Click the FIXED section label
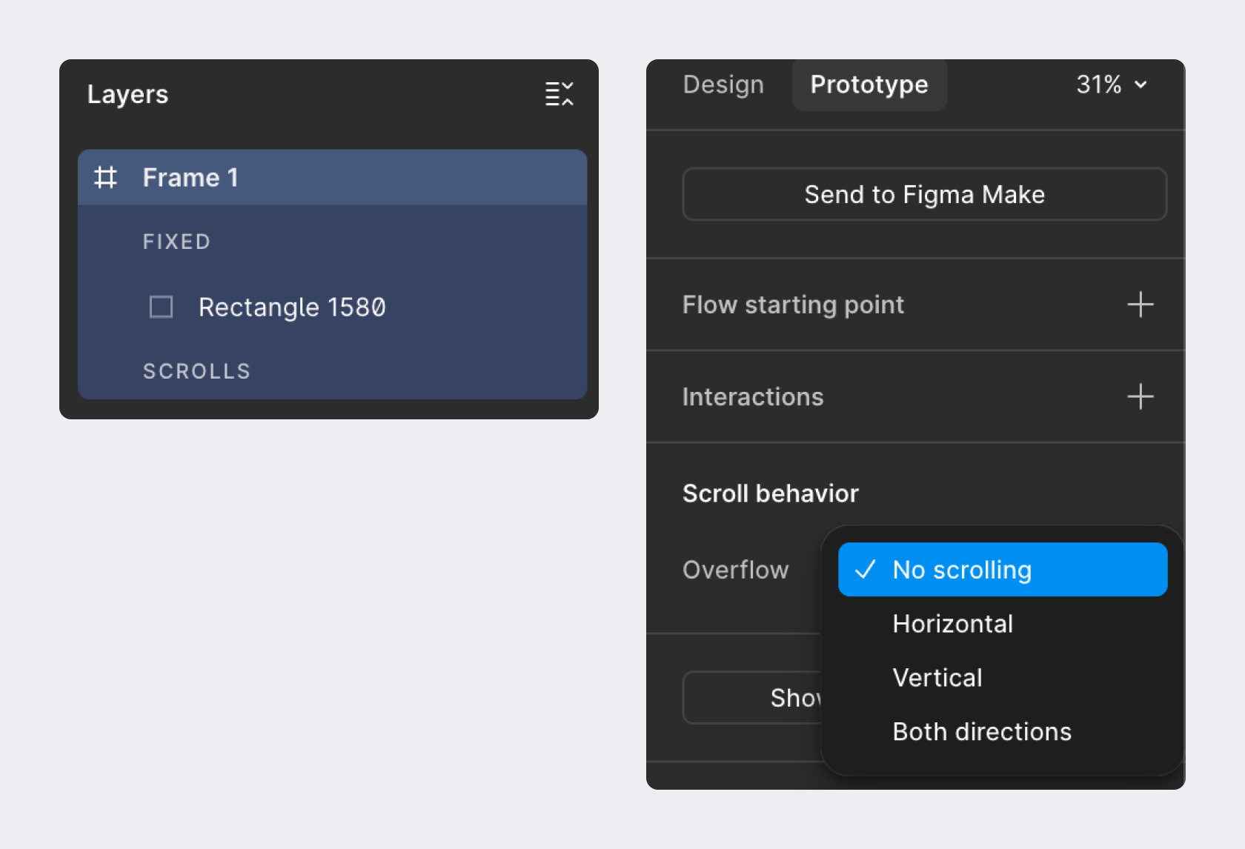Screen dimensions: 1245x849 point(176,242)
